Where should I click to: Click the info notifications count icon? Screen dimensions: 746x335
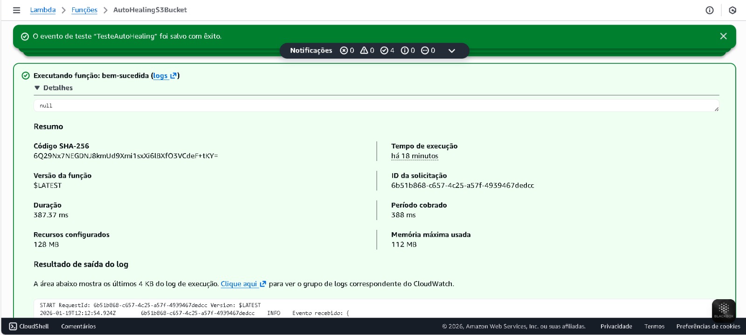click(x=405, y=50)
